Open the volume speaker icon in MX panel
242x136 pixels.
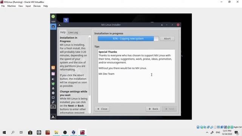tap(53, 79)
